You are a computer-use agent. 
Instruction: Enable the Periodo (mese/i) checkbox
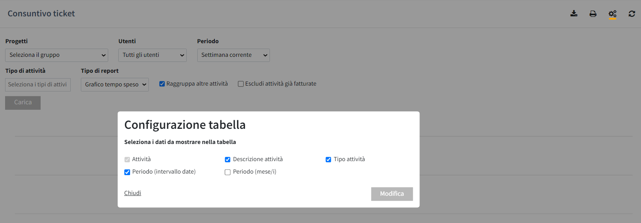tap(227, 172)
